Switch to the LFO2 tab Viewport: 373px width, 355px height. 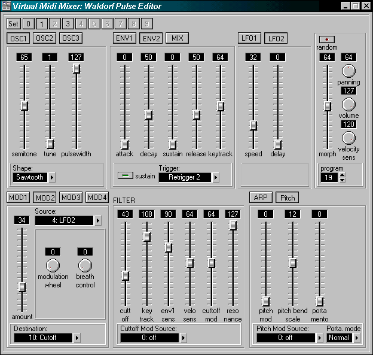(x=276, y=38)
